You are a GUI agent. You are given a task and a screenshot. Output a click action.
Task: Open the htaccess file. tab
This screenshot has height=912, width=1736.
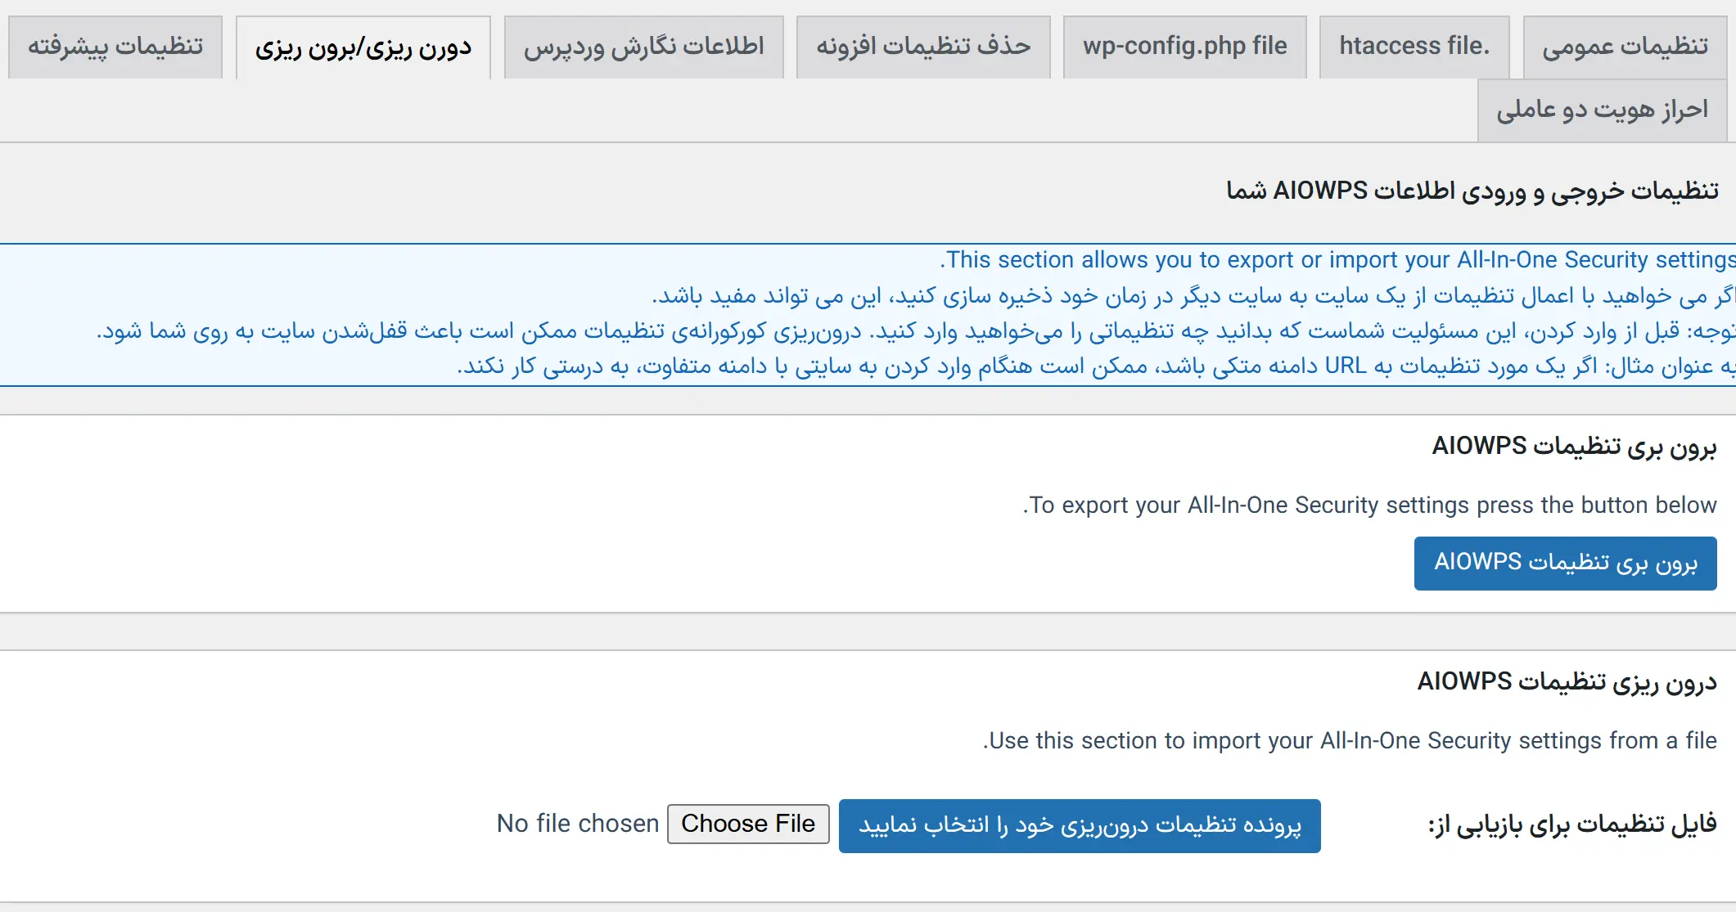[1414, 47]
